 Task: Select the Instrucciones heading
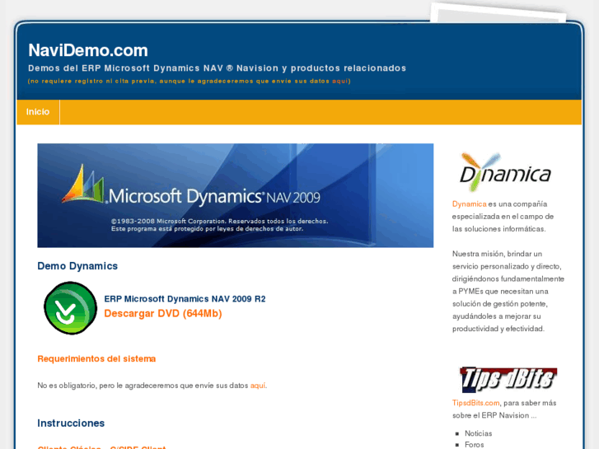tap(71, 423)
